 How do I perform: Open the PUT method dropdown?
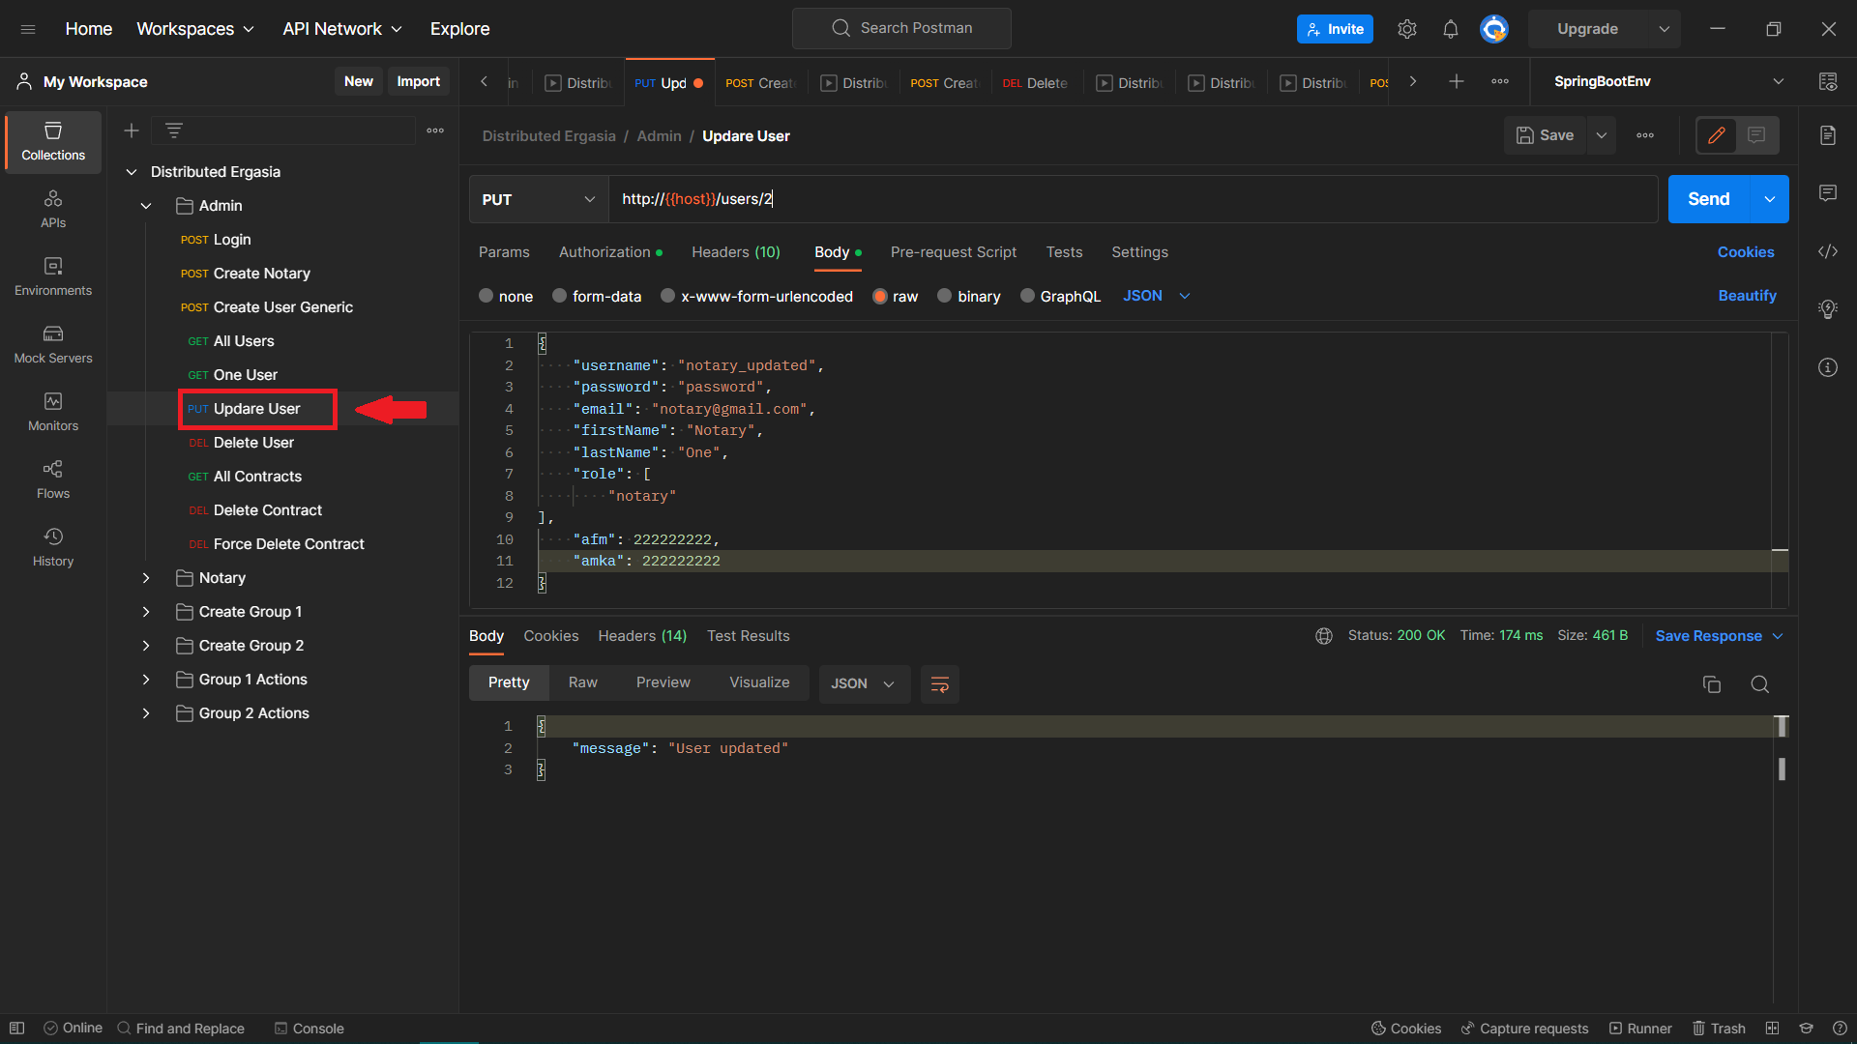click(x=539, y=199)
